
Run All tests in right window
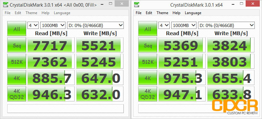(148, 29)
